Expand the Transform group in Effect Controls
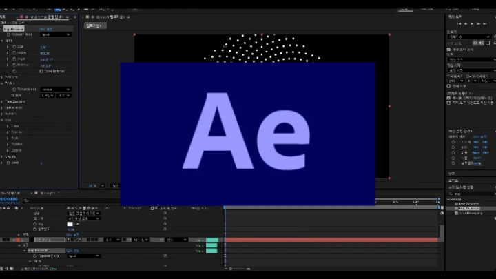The width and height of the screenshot is (496, 279). (1, 77)
